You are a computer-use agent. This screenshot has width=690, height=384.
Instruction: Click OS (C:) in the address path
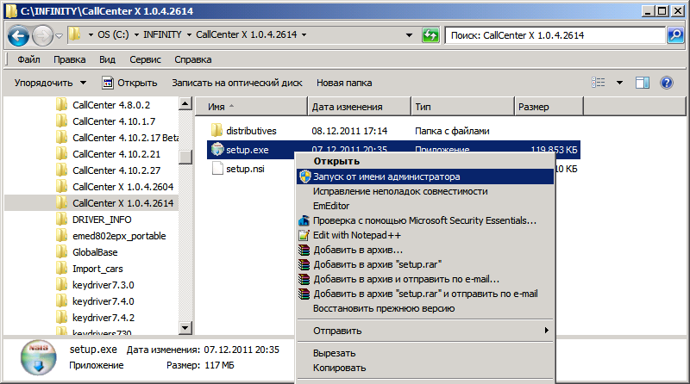pyautogui.click(x=113, y=34)
